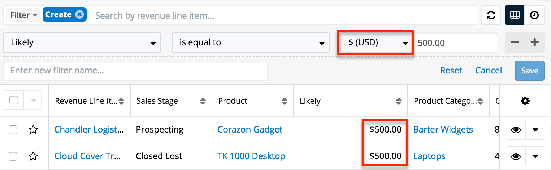Check the select-all checkbox in header
This screenshot has height=170, width=551.
[14, 100]
